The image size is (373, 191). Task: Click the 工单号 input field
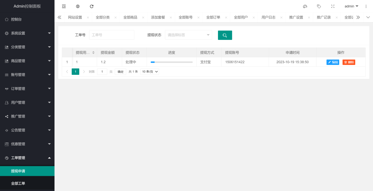[x=112, y=35]
